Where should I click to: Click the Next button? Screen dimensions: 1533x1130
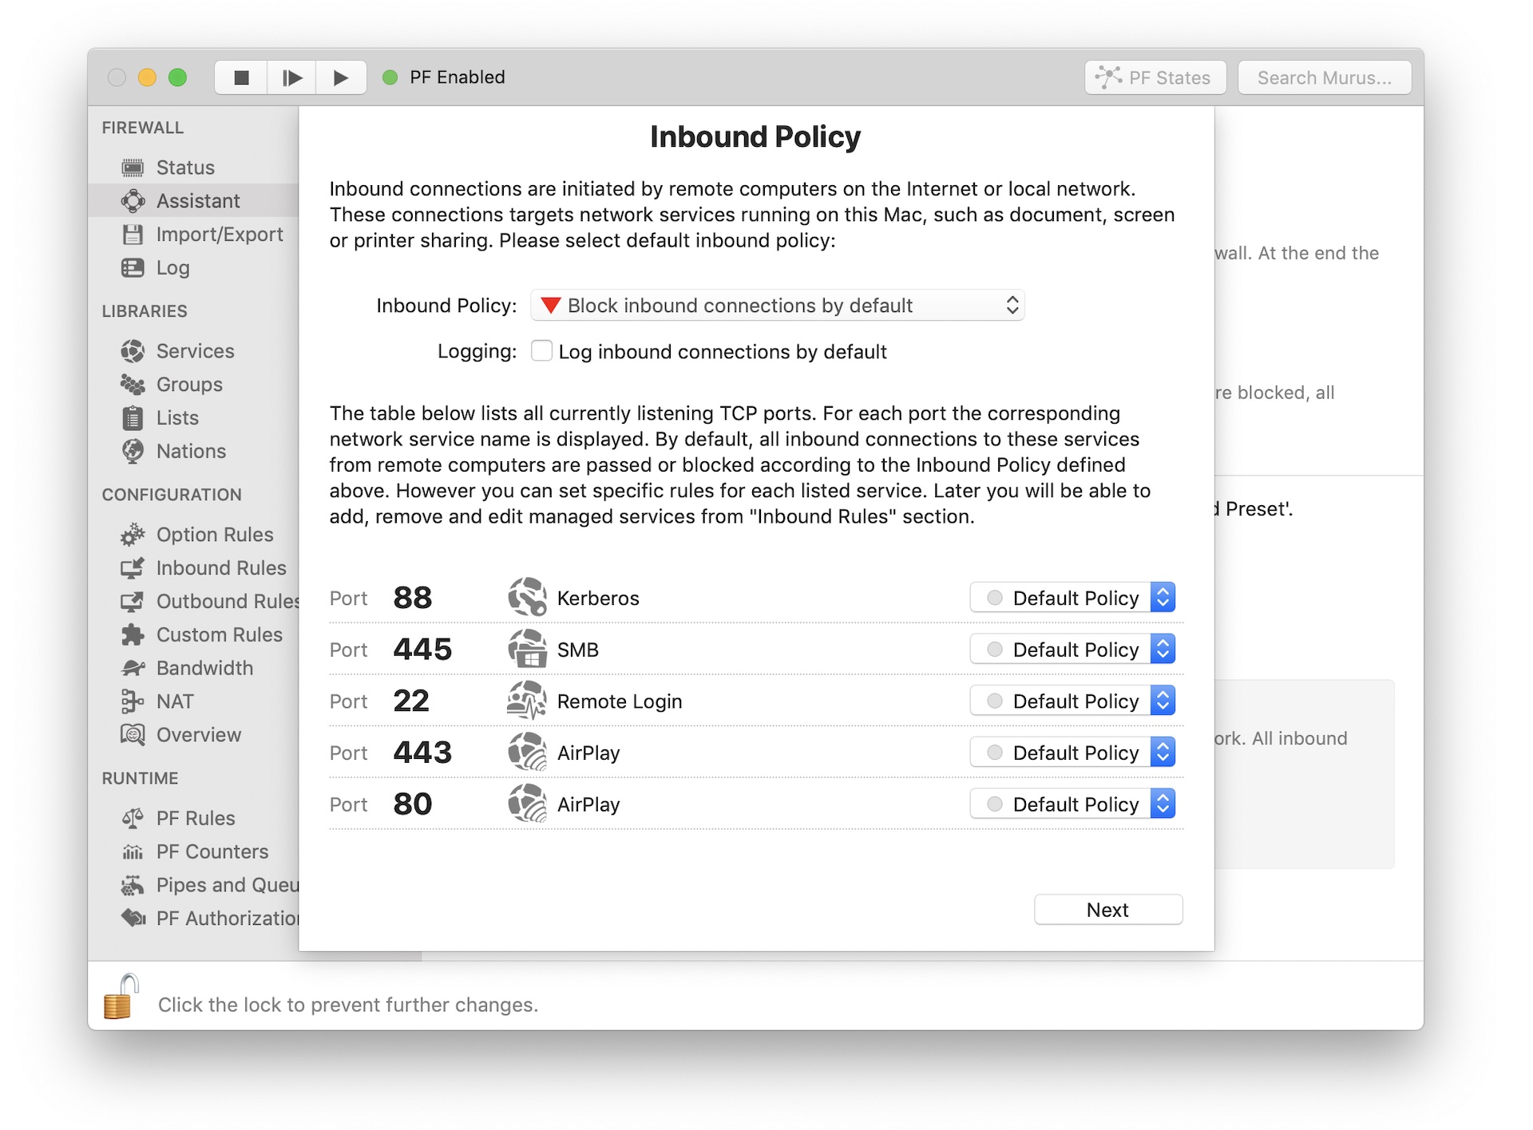pyautogui.click(x=1108, y=910)
